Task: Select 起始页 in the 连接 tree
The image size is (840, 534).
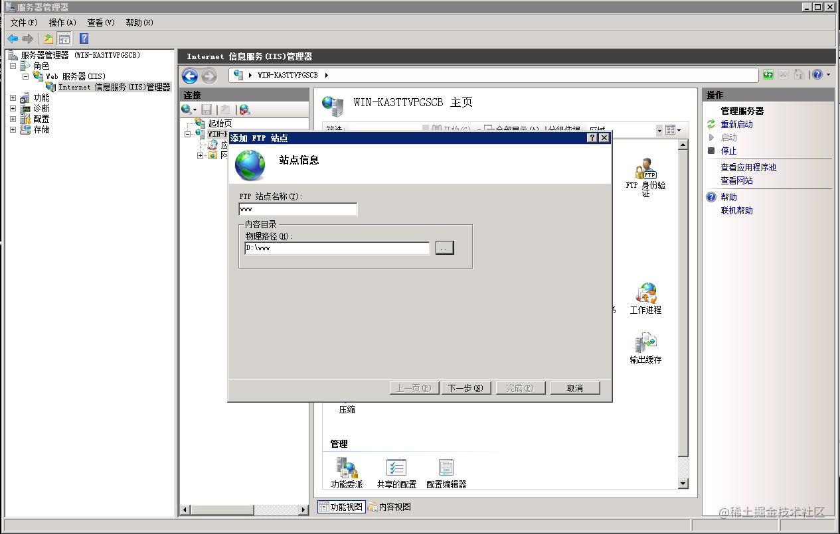Action: tap(220, 123)
